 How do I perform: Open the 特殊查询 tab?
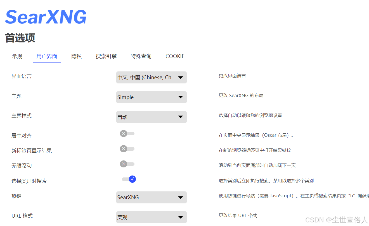click(x=141, y=56)
